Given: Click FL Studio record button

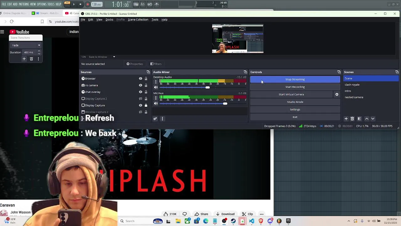Looking at the screenshot, I should pyautogui.click(x=87, y=4).
